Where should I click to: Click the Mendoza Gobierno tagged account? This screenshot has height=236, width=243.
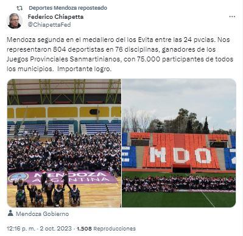click(42, 213)
